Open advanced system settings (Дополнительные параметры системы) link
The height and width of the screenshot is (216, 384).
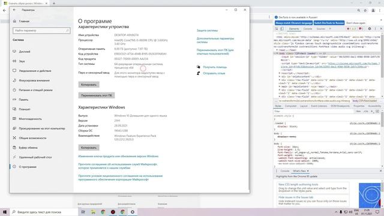point(215,40)
